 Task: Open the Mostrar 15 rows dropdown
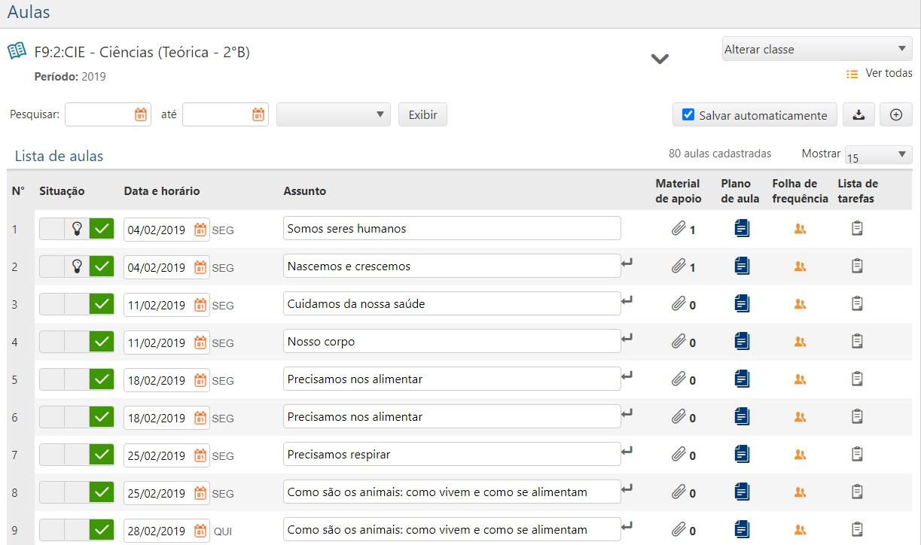point(879,154)
